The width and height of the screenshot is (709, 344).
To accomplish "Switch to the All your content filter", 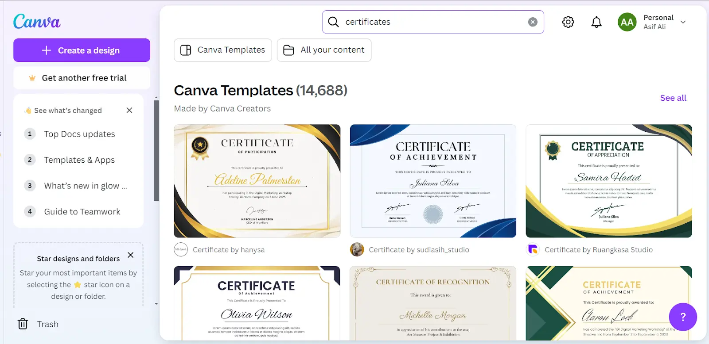I will (x=324, y=50).
